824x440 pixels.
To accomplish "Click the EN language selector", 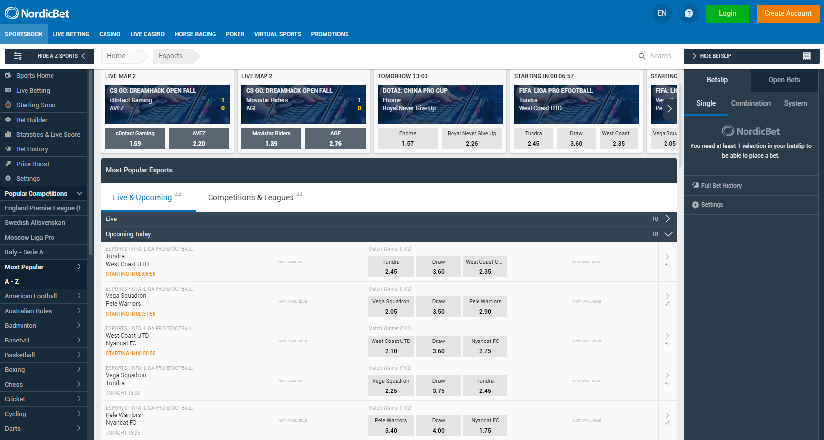I will 662,13.
